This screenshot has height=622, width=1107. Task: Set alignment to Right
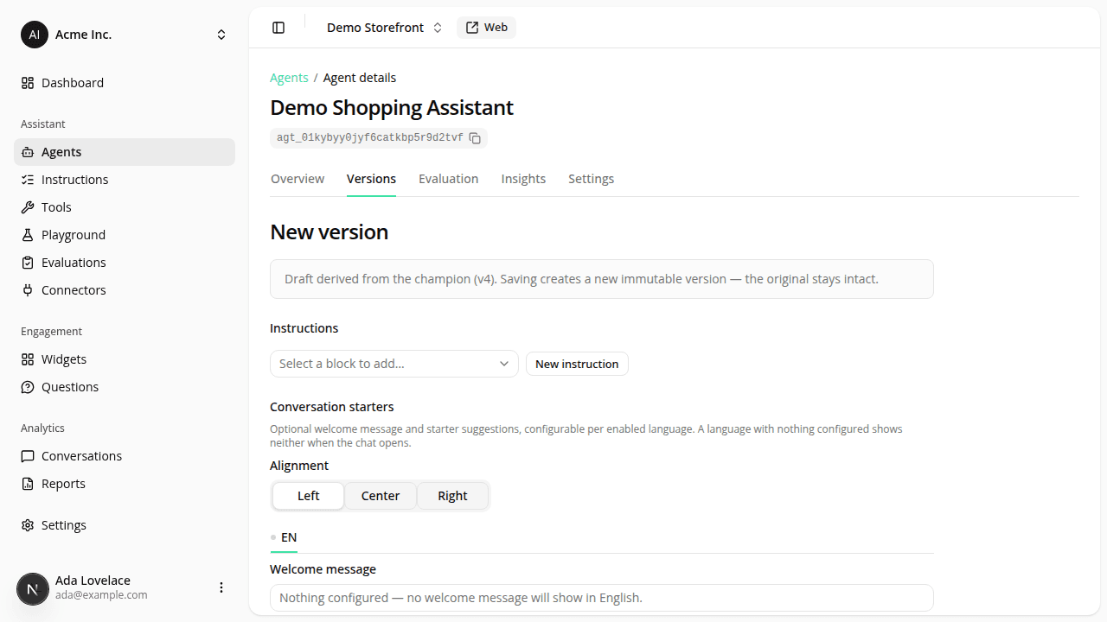coord(452,496)
